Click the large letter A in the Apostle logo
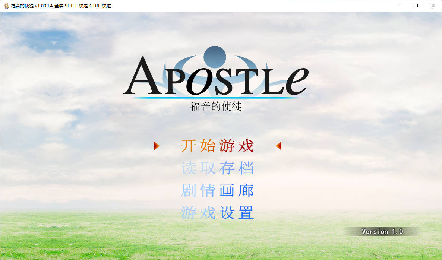The height and width of the screenshot is (260, 442). (143, 77)
